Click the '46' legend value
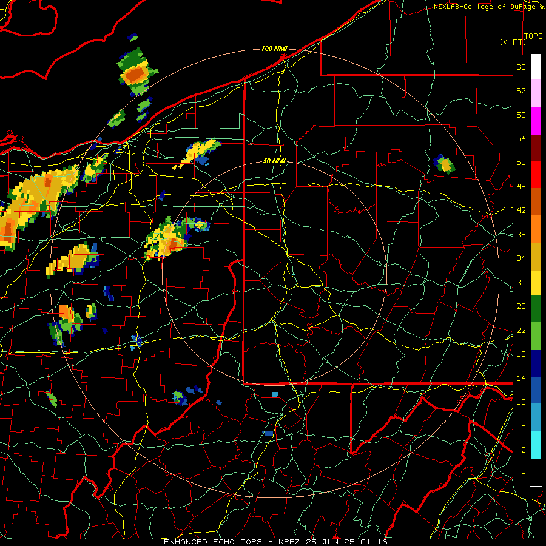 pos(521,187)
